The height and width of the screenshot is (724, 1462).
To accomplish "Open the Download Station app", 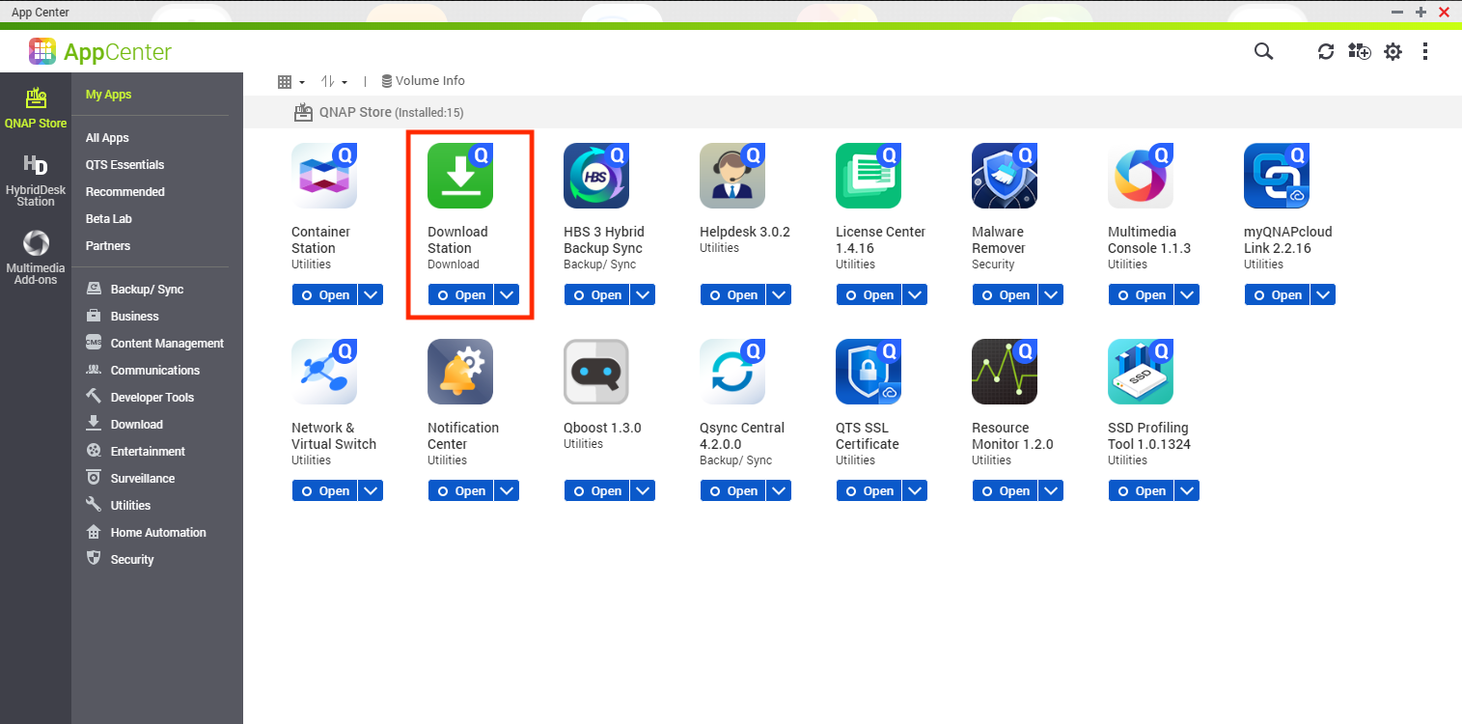I will pos(460,295).
